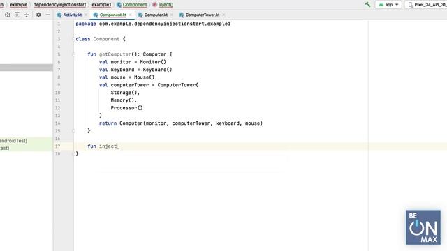The height and width of the screenshot is (251, 447).
Task: Click fold end marker at line 18
Action: [73, 154]
